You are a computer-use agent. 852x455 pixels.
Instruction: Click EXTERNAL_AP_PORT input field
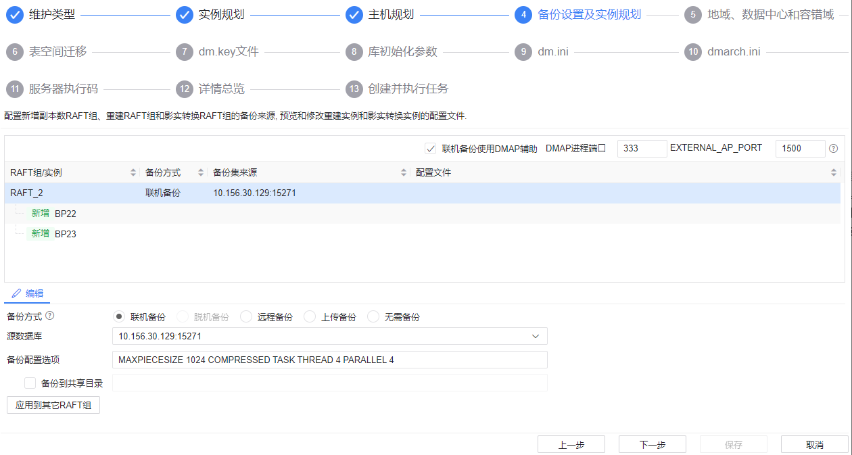pos(801,149)
